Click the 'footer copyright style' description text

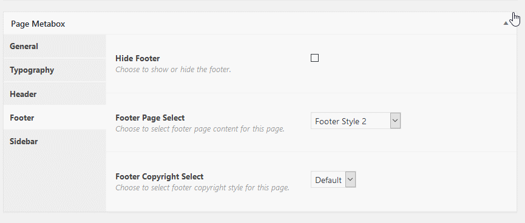tap(202, 188)
